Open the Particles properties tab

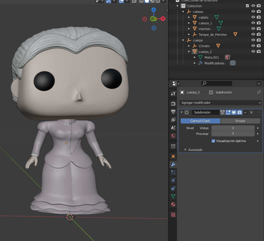[173, 172]
